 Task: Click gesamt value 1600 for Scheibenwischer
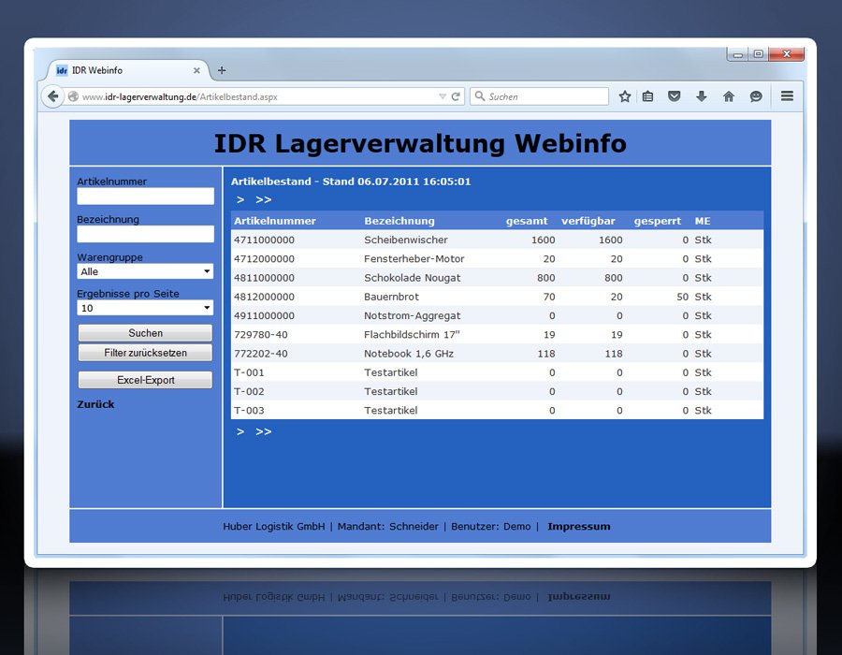(x=544, y=240)
